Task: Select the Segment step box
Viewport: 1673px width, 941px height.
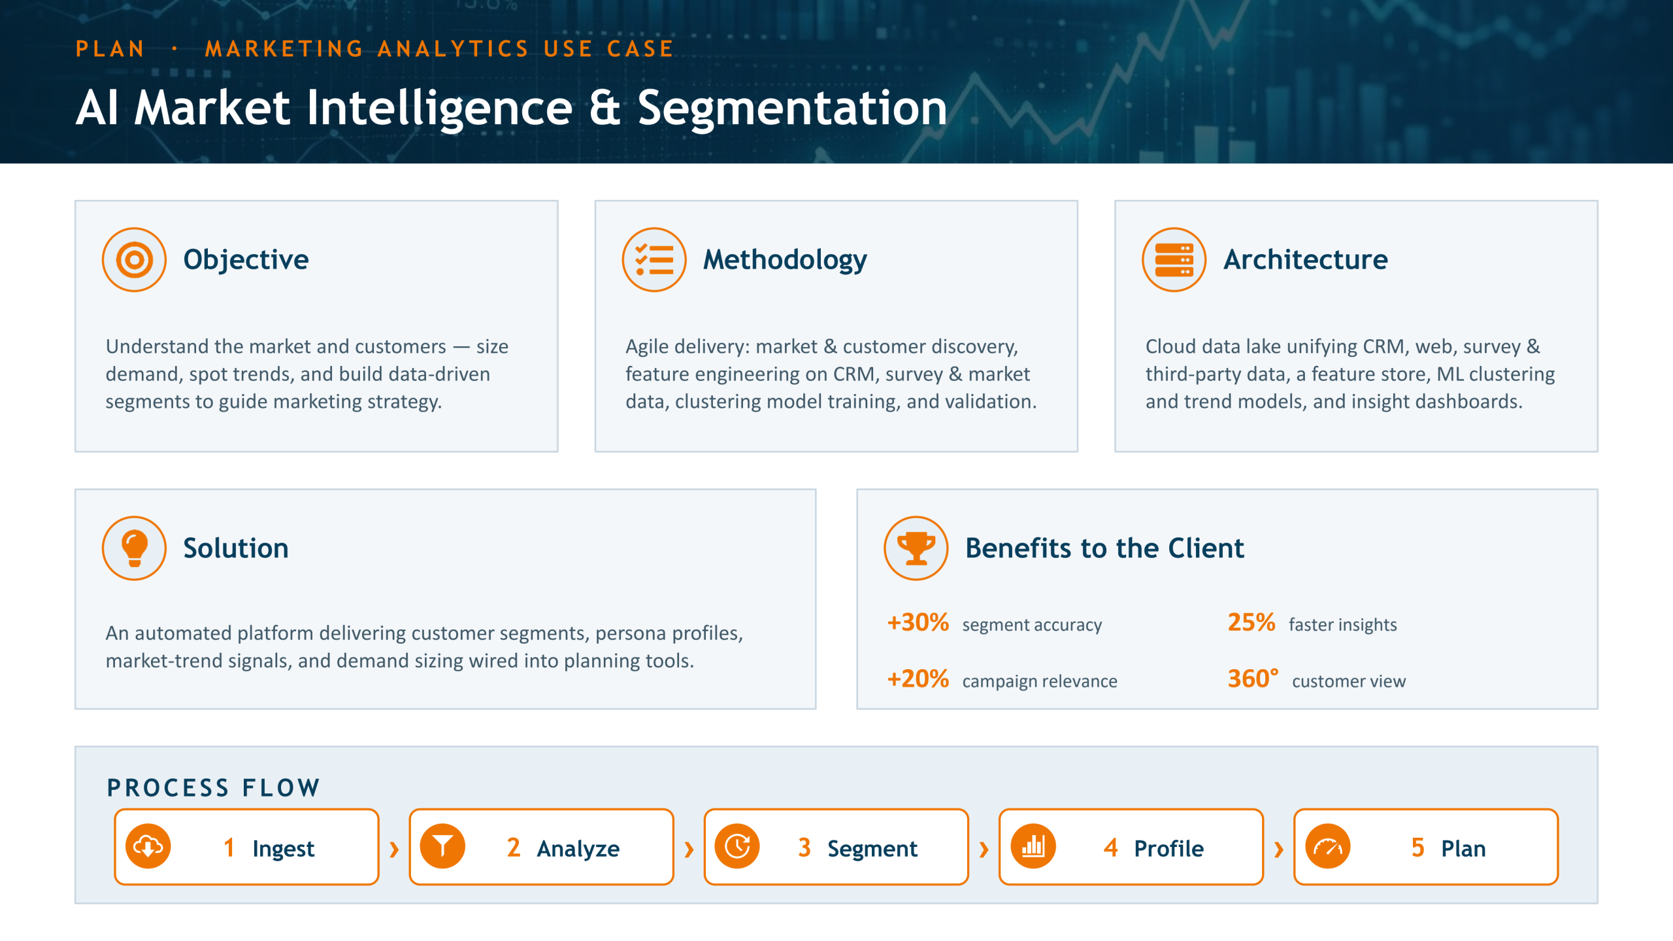Action: coord(836,847)
